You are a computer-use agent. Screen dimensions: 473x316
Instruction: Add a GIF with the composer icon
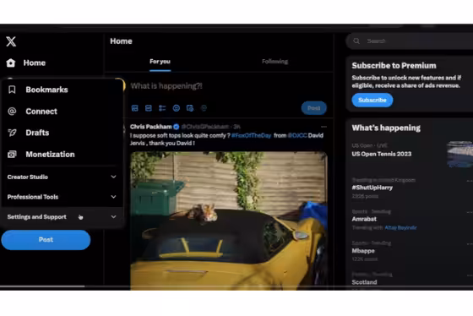click(149, 108)
